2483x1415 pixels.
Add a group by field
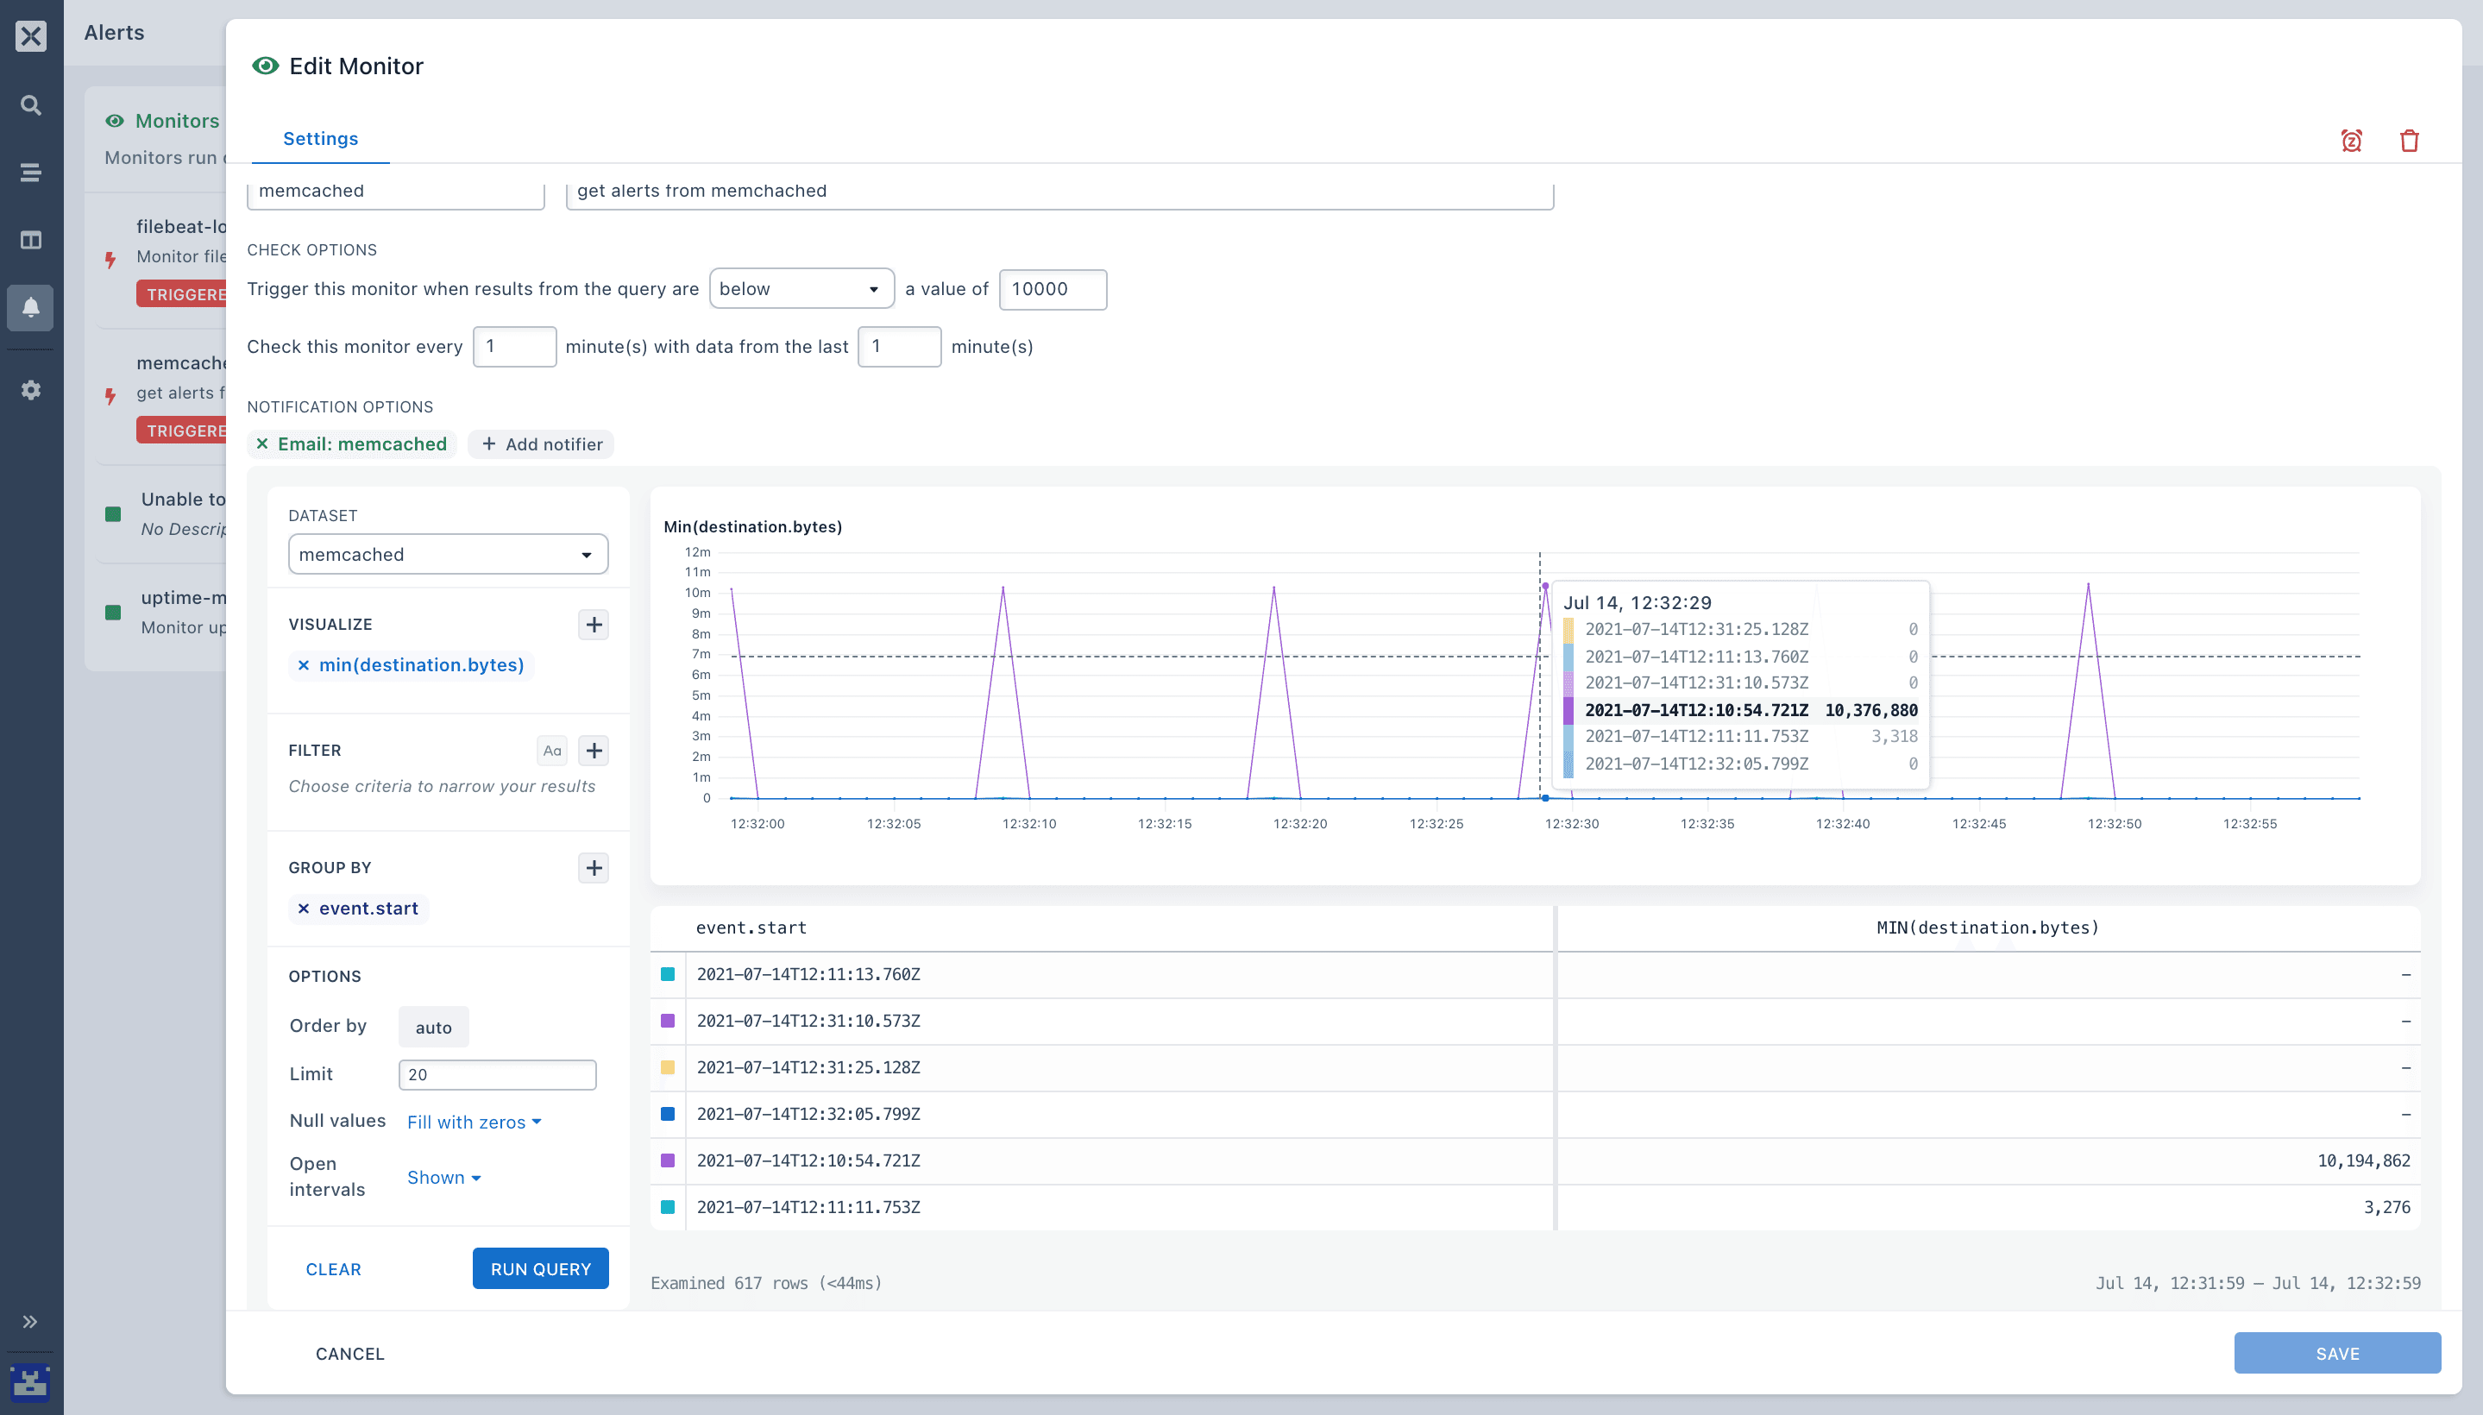[x=593, y=867]
